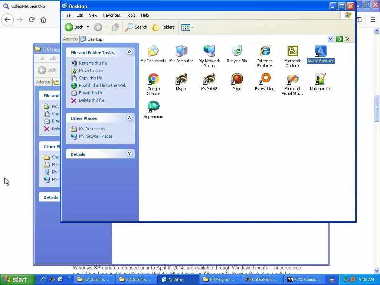Click the Address field showing Desktop
Viewport: 380px width, 285px height.
tap(204, 39)
